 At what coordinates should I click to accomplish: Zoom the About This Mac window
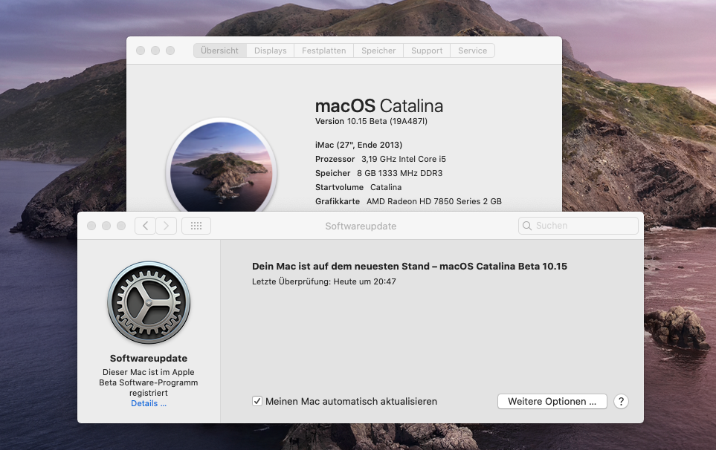[x=170, y=50]
